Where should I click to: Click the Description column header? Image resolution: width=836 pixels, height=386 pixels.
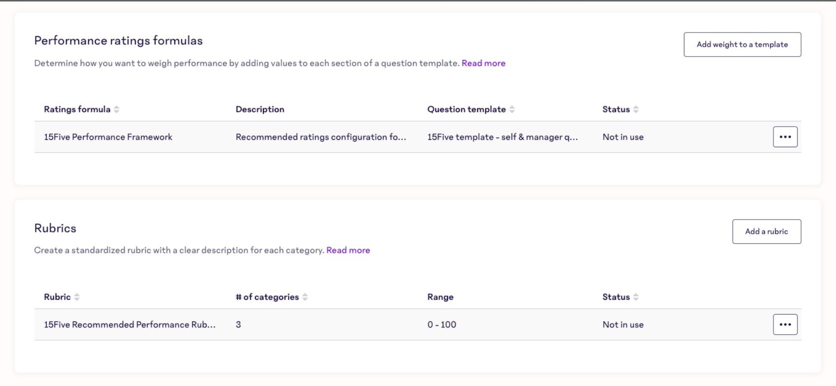(259, 109)
